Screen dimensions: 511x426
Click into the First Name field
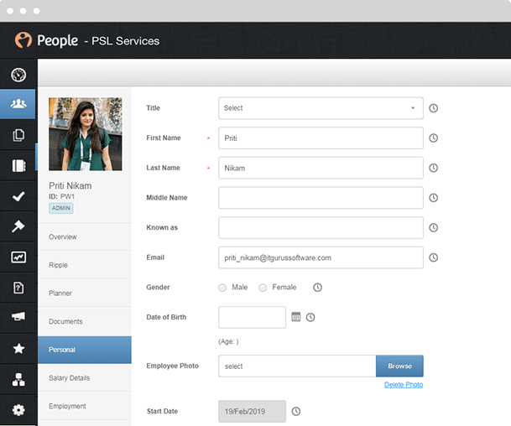click(x=321, y=138)
